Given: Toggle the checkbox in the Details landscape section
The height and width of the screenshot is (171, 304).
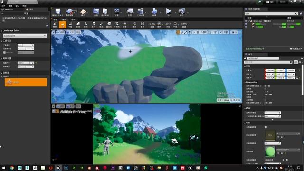Looking at the screenshot, I should click(x=266, y=127).
